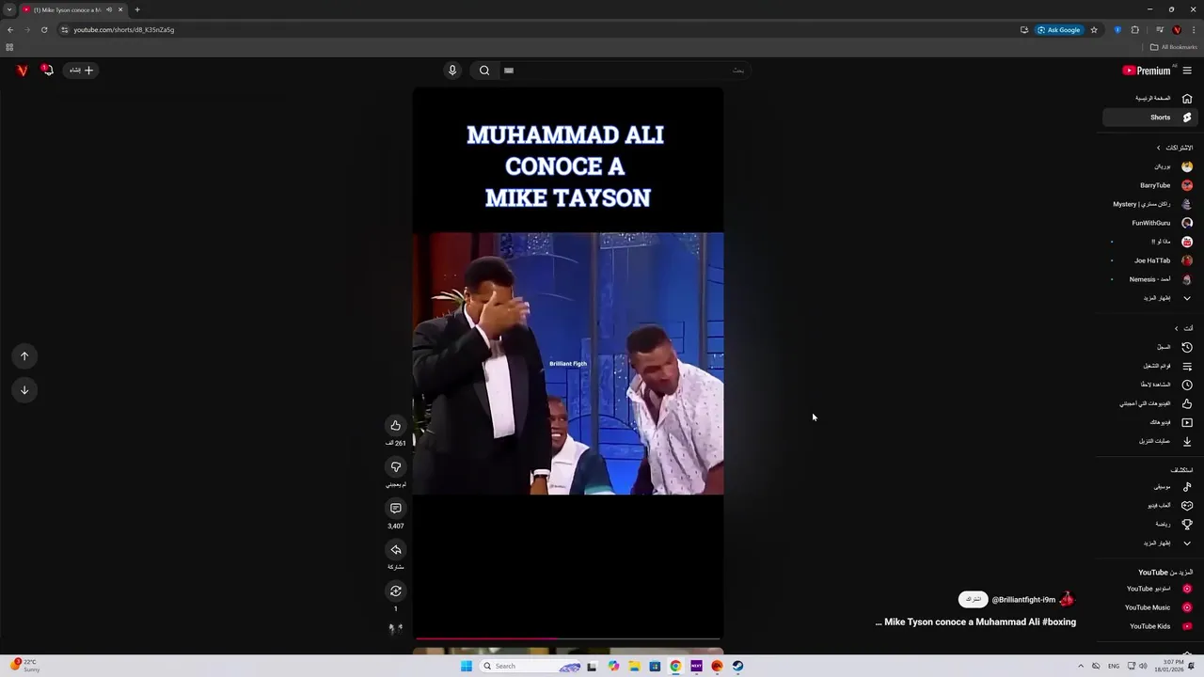Expand the Short title description text

coord(975,622)
